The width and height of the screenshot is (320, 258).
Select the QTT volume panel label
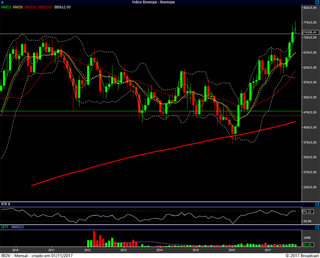(x=4, y=226)
